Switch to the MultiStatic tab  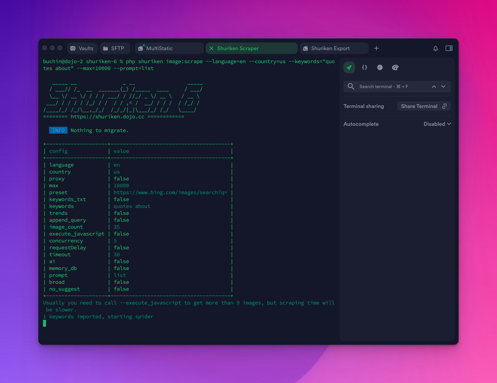[169, 49]
